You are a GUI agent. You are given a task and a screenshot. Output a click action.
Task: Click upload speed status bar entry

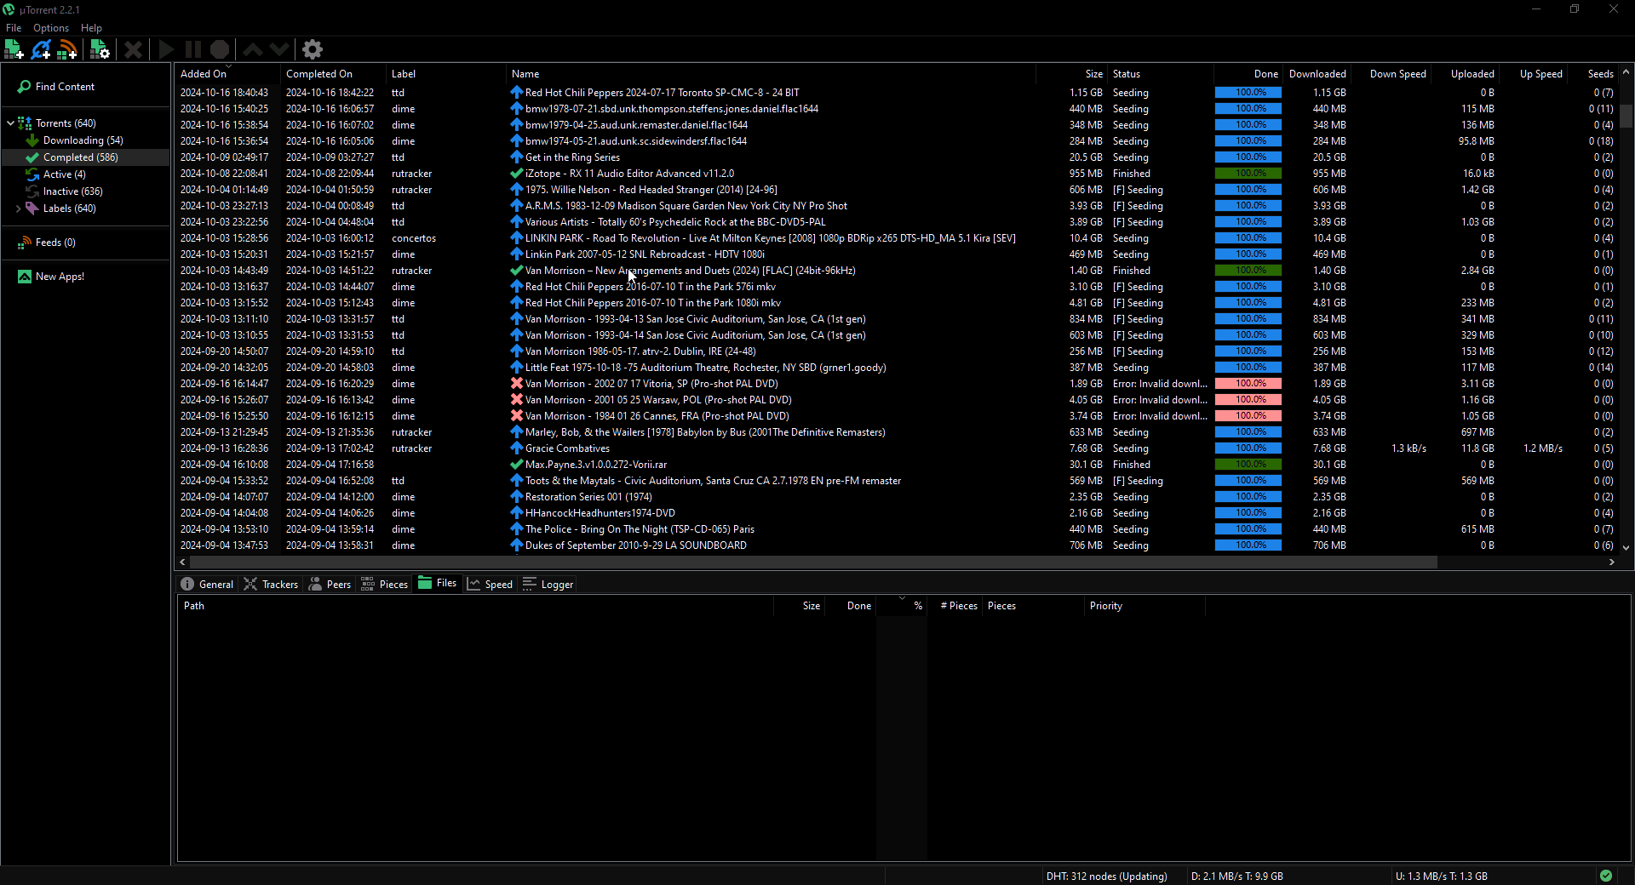coord(1441,876)
